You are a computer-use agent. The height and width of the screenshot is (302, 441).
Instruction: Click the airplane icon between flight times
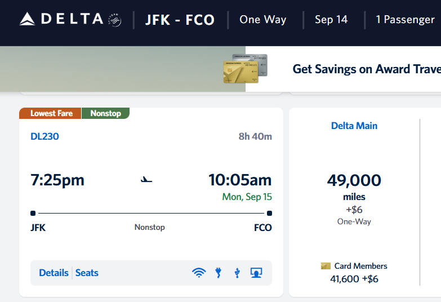pos(146,180)
